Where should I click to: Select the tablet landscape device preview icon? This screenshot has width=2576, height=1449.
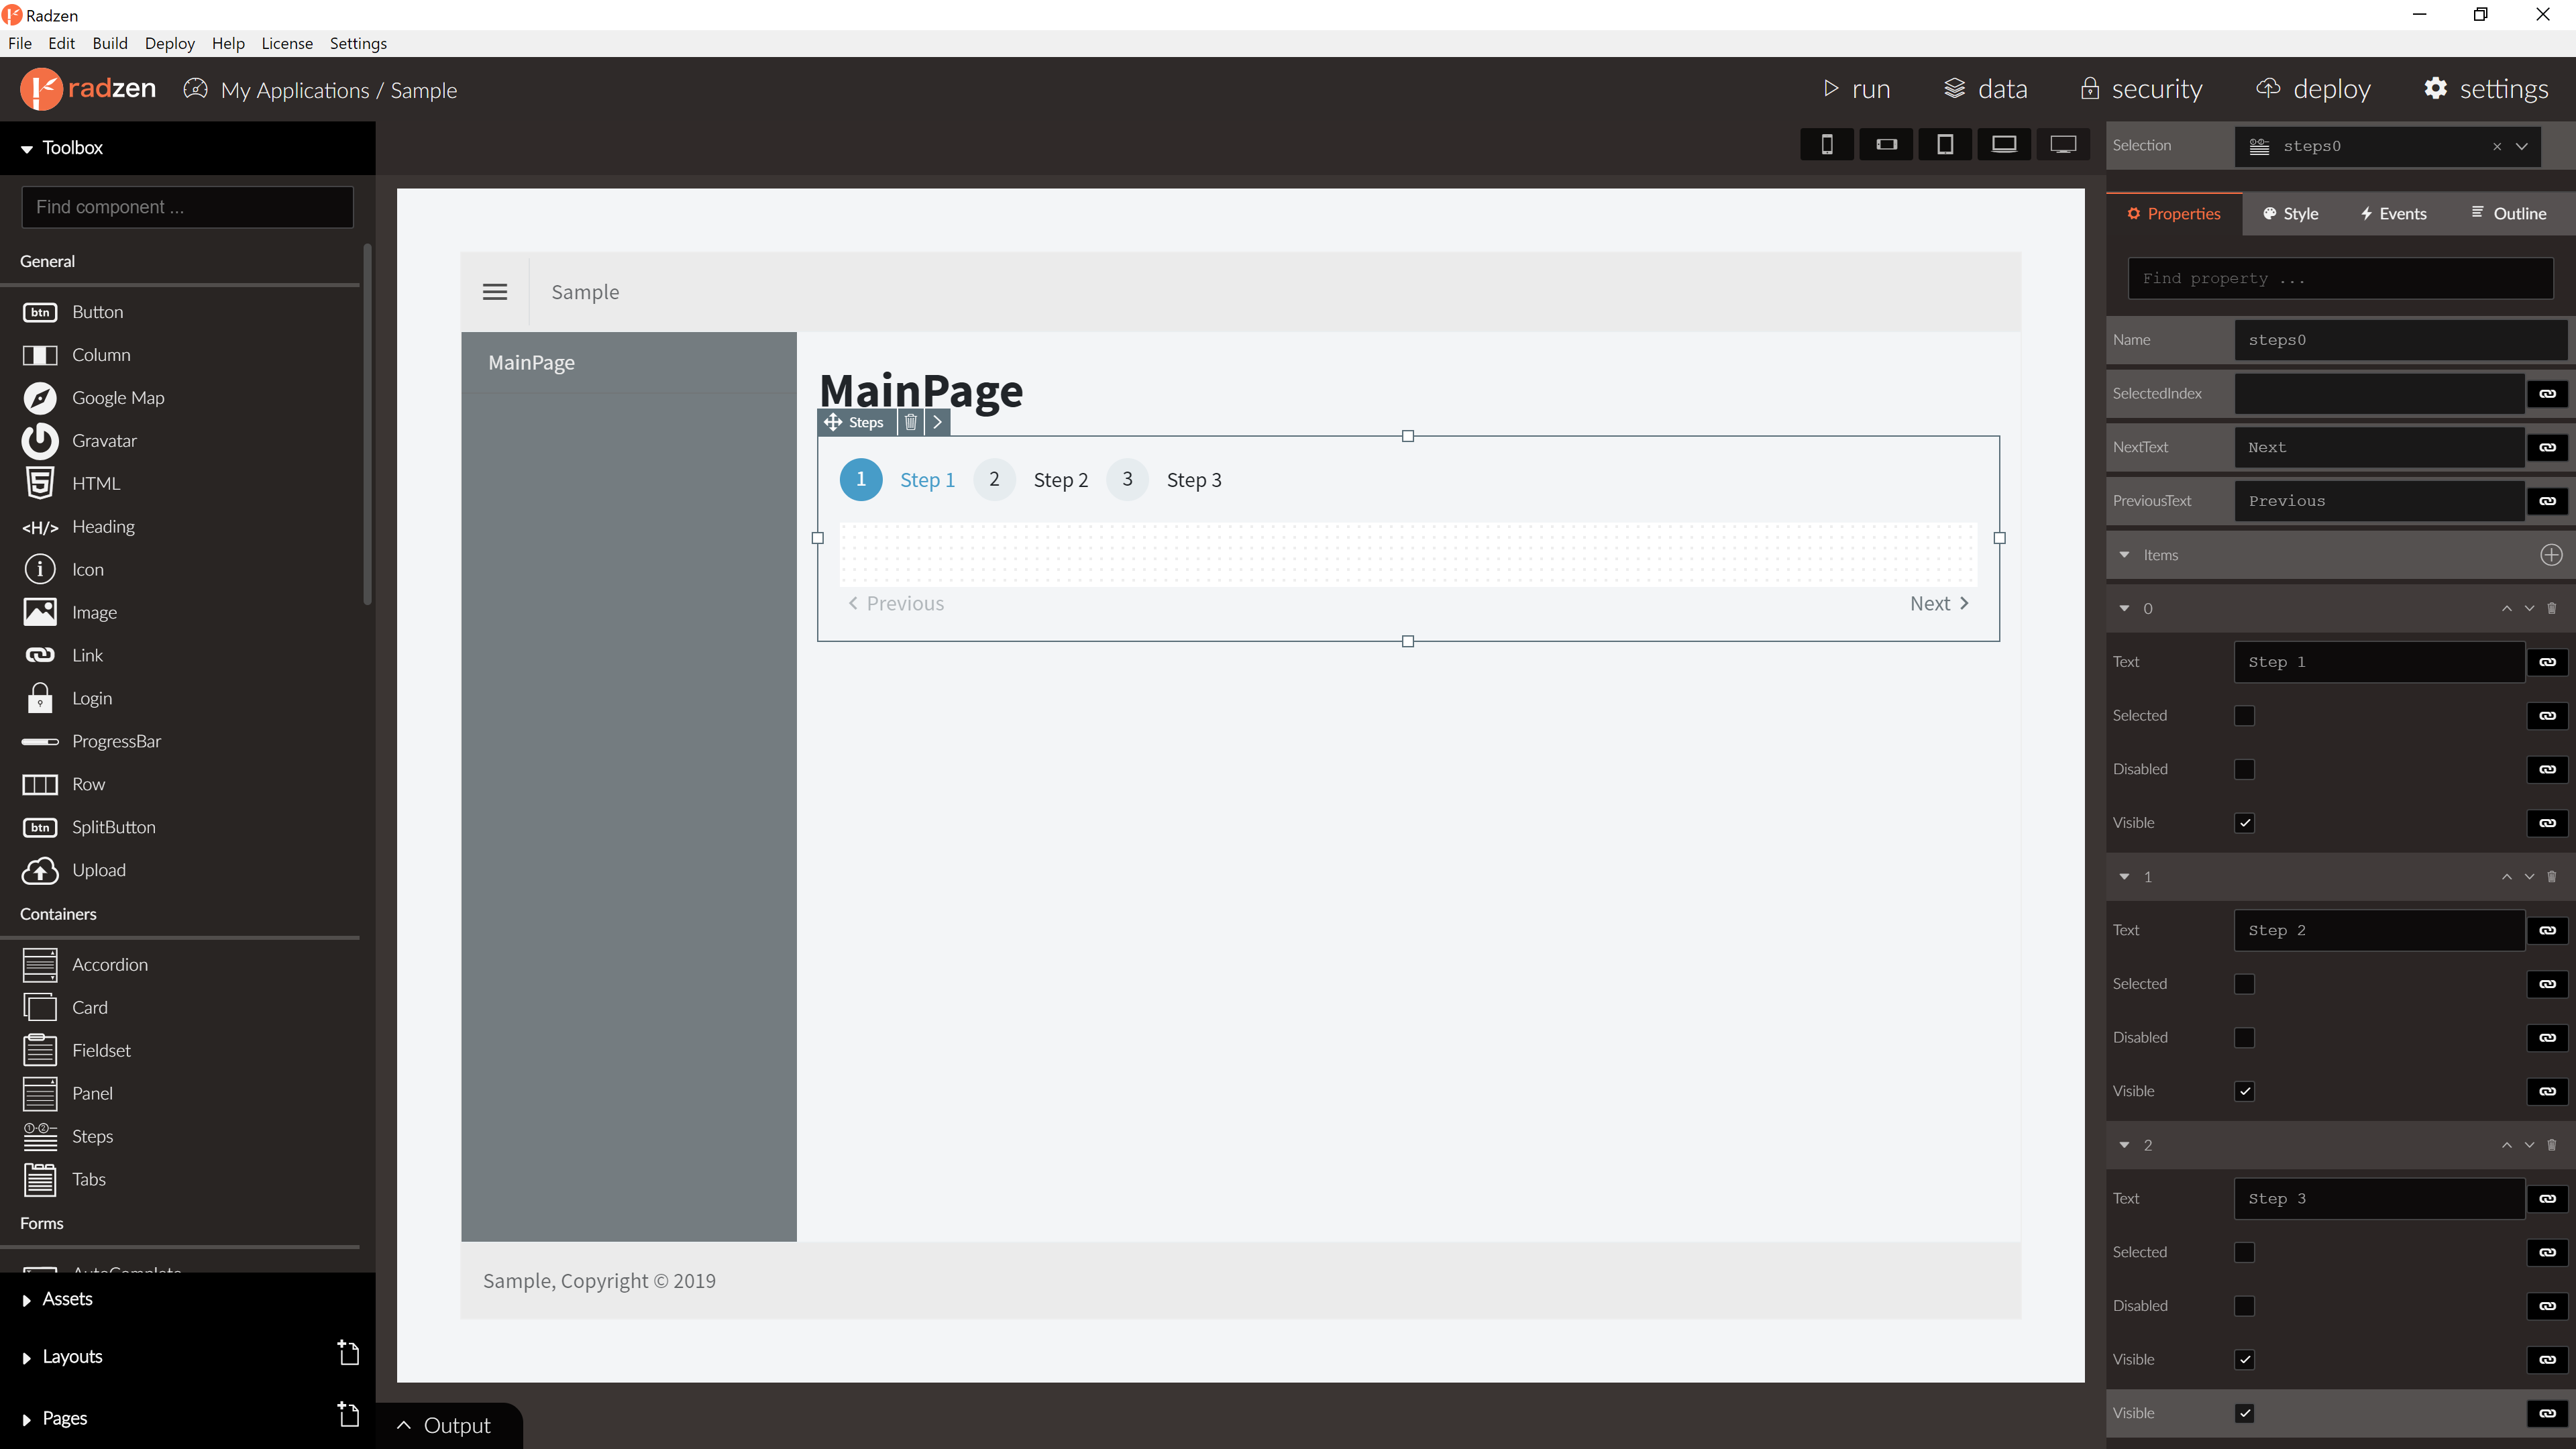[x=2004, y=145]
